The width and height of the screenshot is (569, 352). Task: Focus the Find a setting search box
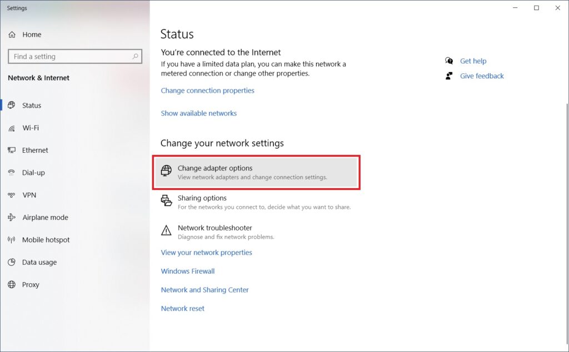(x=75, y=57)
